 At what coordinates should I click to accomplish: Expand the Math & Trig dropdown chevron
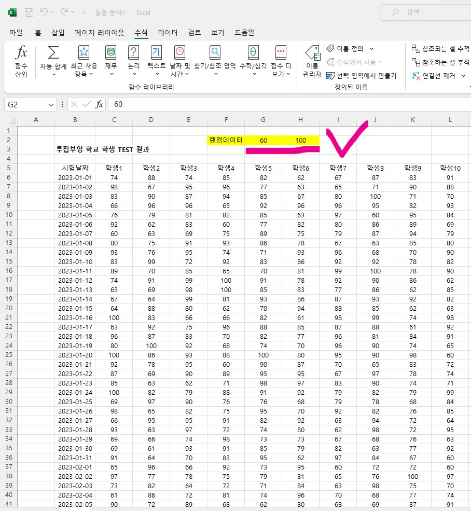pos(254,74)
